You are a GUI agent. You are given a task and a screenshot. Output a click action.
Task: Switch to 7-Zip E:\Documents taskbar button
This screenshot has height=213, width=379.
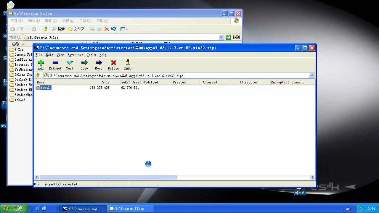click(x=83, y=209)
